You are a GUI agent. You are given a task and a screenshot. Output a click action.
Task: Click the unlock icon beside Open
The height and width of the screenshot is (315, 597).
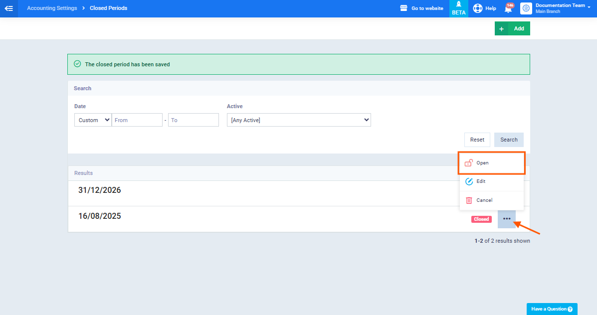coord(469,163)
